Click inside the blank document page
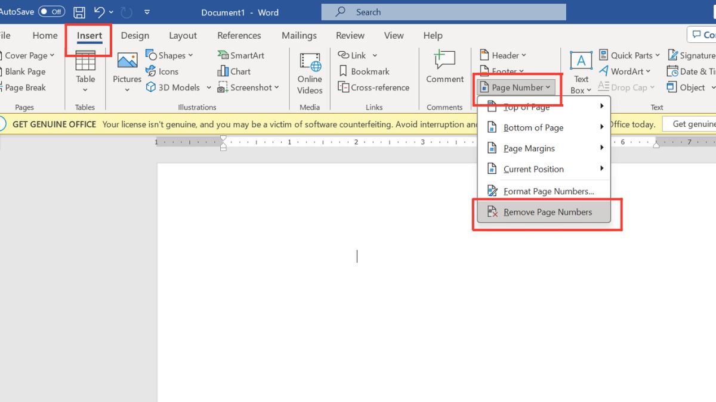This screenshot has height=402, width=716. click(x=436, y=282)
